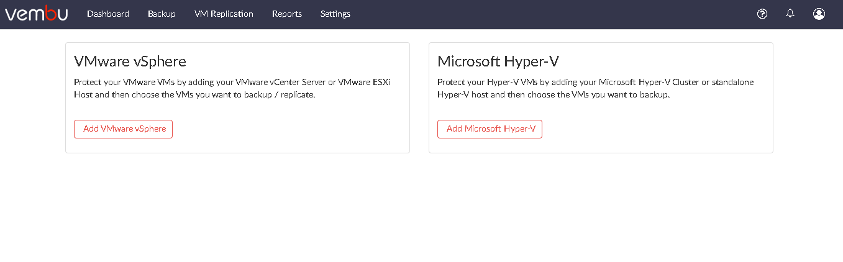The height and width of the screenshot is (262, 843).
Task: Open the VM Replication menu
Action: tap(224, 14)
